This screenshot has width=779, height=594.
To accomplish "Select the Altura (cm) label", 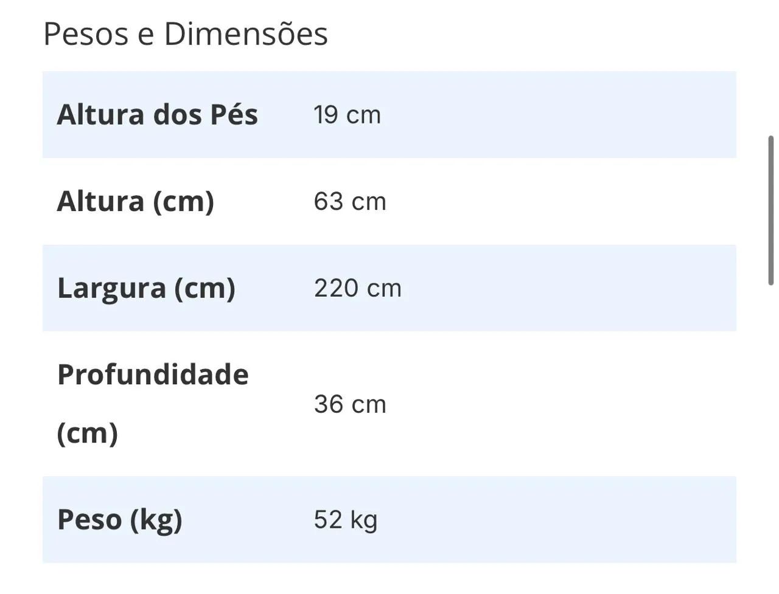I will pos(135,202).
